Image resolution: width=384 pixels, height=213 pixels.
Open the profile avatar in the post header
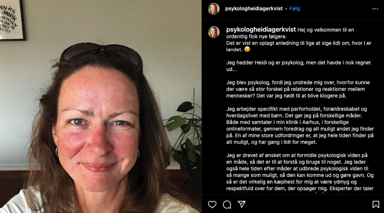coord(213,9)
